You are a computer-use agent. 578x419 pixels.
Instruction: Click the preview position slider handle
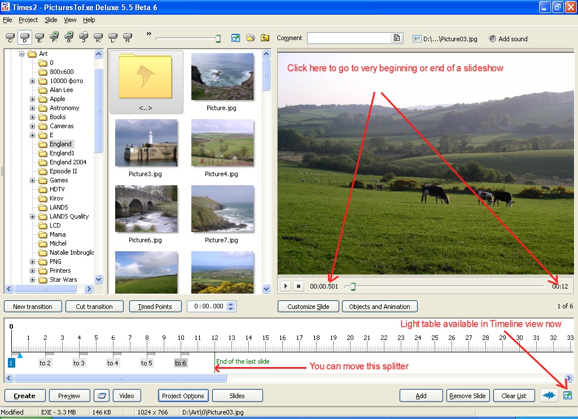(x=353, y=286)
